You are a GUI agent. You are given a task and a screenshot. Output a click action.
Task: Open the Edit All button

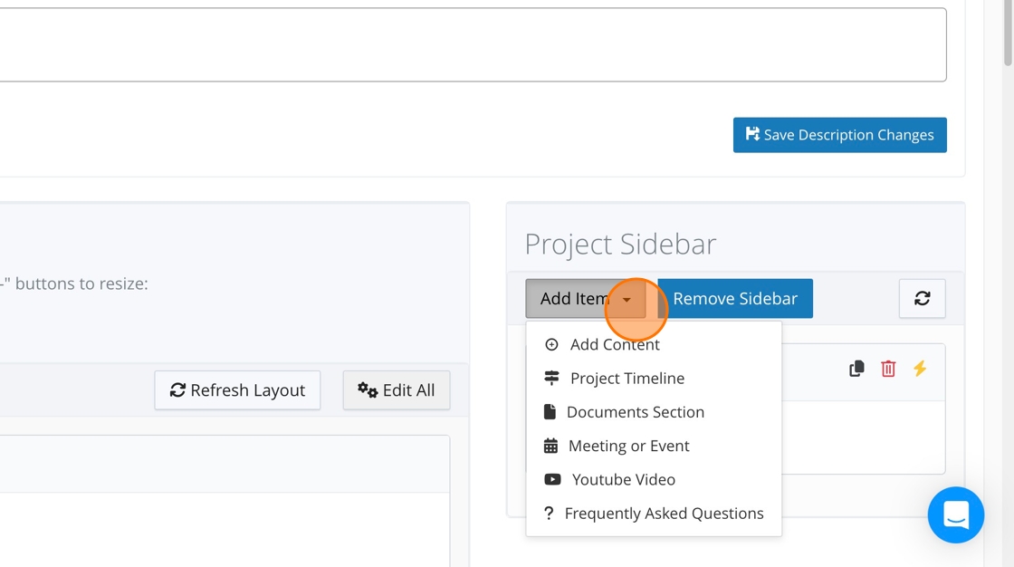(397, 390)
